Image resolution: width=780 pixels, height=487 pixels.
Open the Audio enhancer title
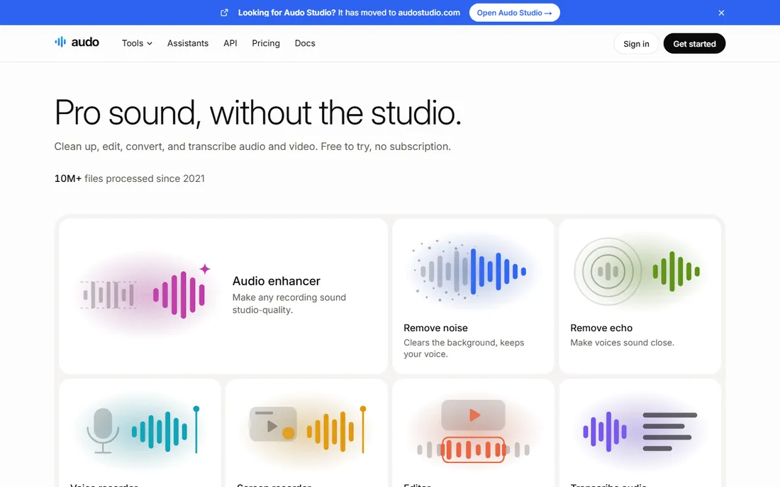click(x=276, y=281)
